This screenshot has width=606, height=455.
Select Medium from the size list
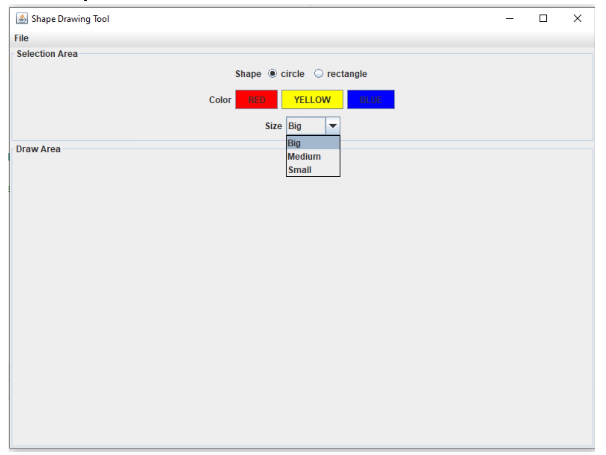pyautogui.click(x=303, y=156)
